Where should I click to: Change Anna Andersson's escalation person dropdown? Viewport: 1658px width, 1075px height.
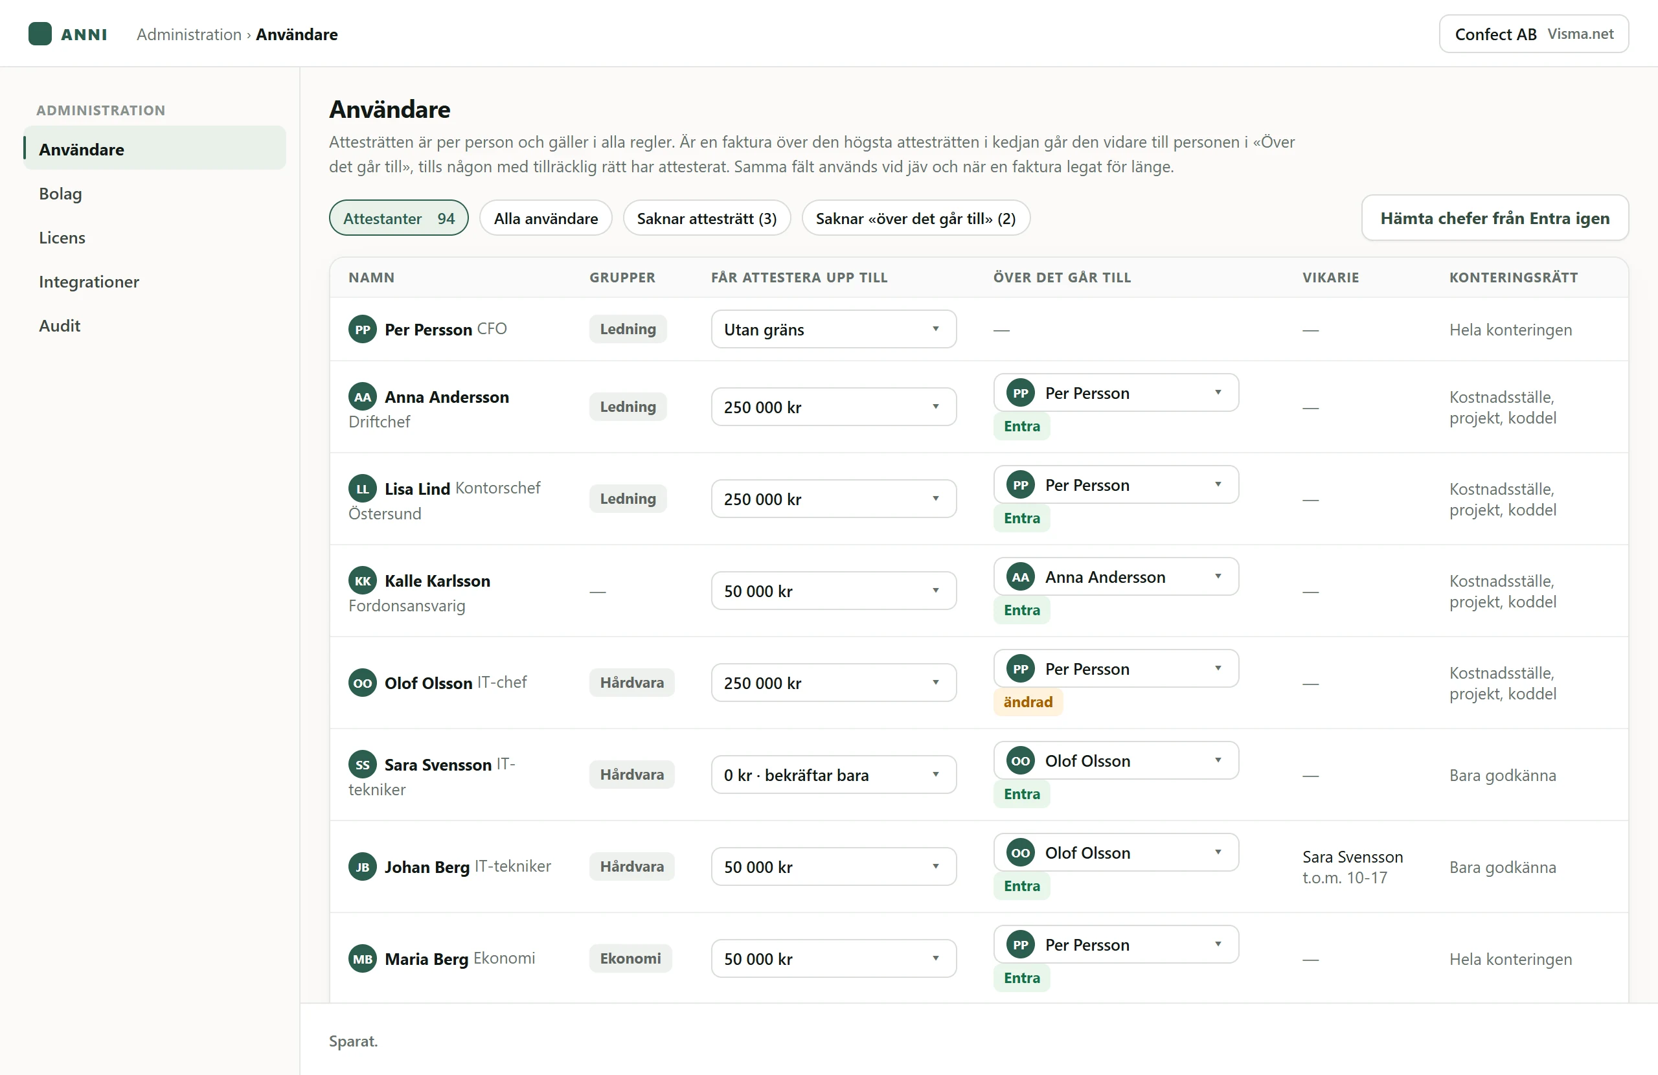(1116, 393)
